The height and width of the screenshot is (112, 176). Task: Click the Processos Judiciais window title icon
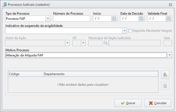point(5,5)
